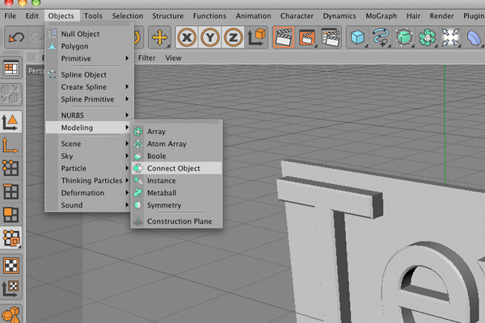Screen dimensions: 485x323
Task: Choose Array from Modeling submenu
Action: click(176, 132)
